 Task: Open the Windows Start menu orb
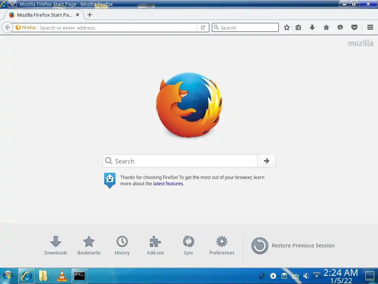8,275
